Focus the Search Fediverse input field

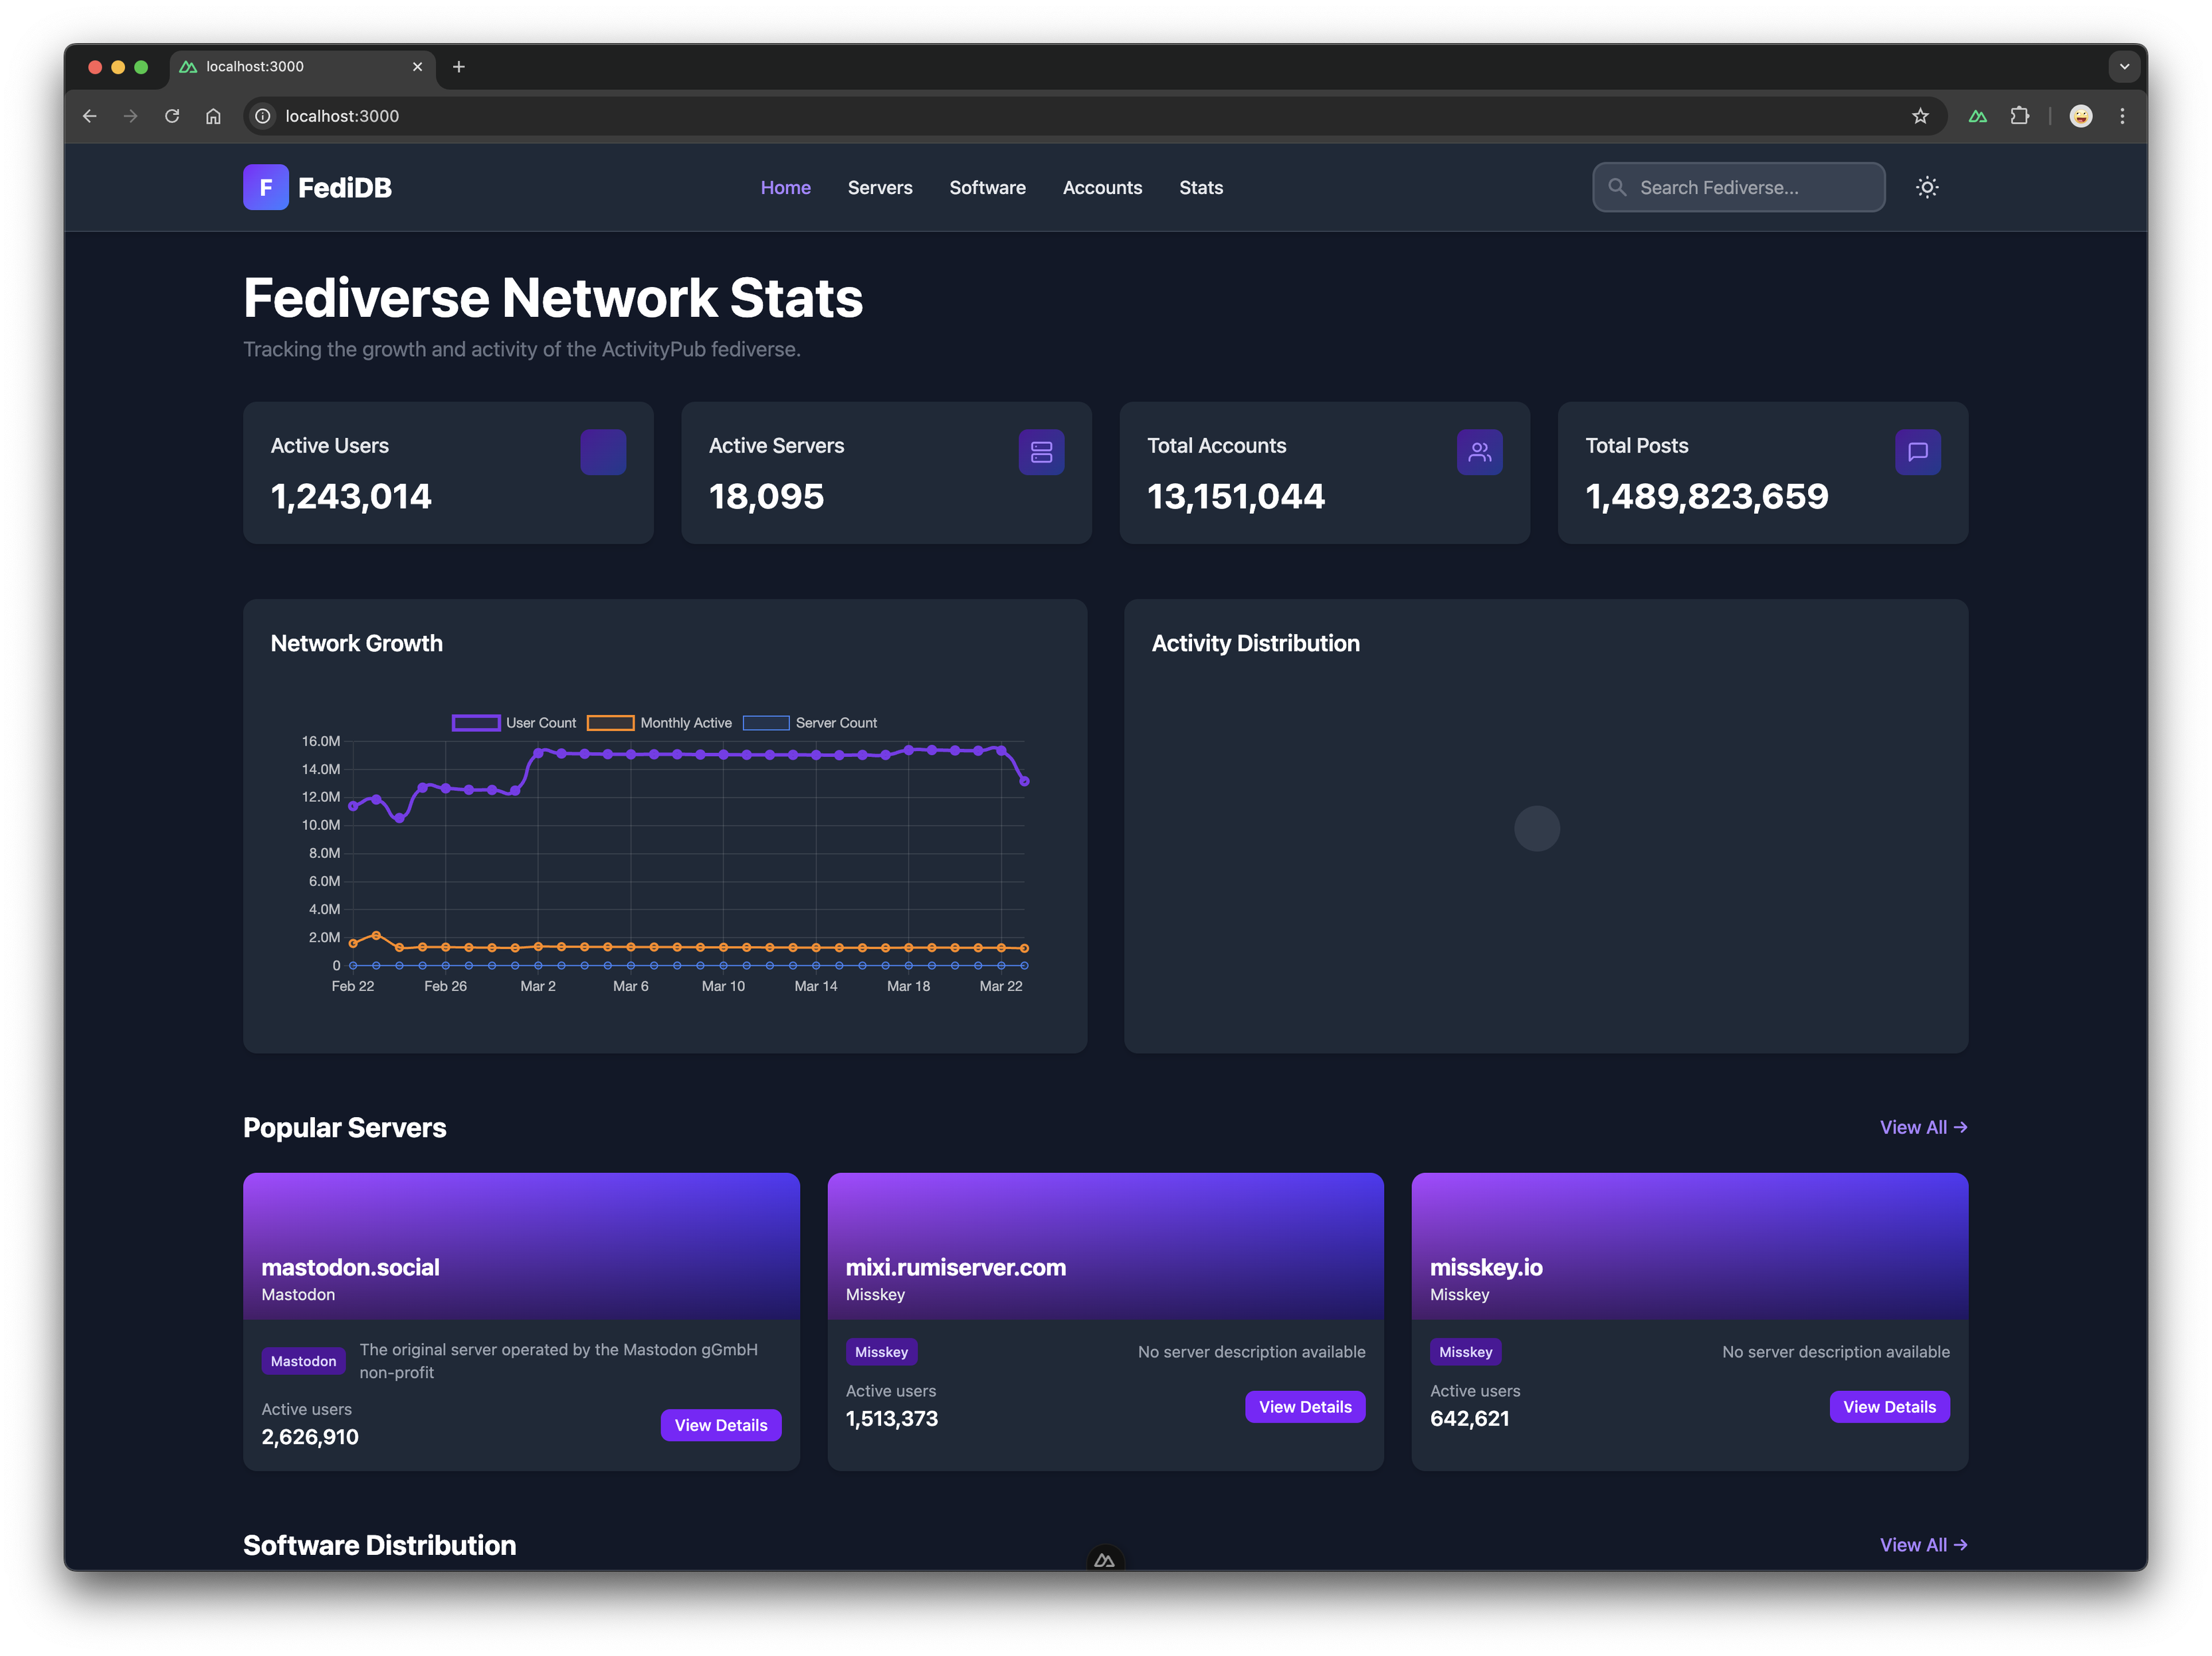[x=1738, y=187]
